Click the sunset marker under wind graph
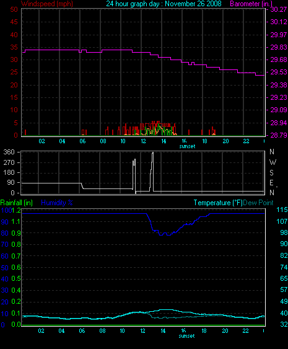 [x=187, y=146]
